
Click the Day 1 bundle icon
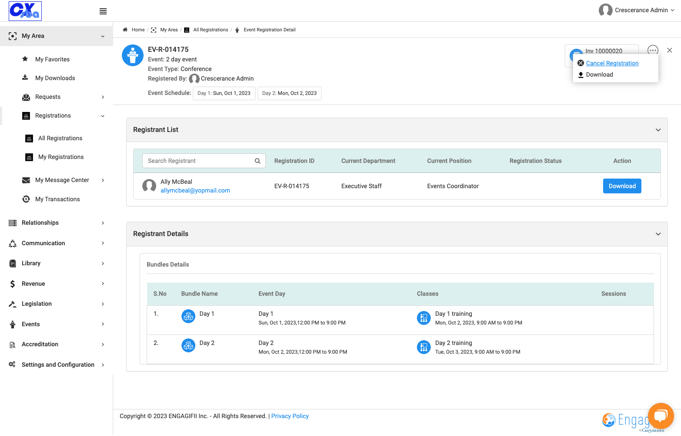pos(188,316)
